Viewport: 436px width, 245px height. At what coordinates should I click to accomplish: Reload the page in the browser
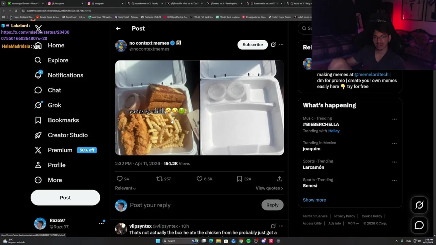[16, 11]
